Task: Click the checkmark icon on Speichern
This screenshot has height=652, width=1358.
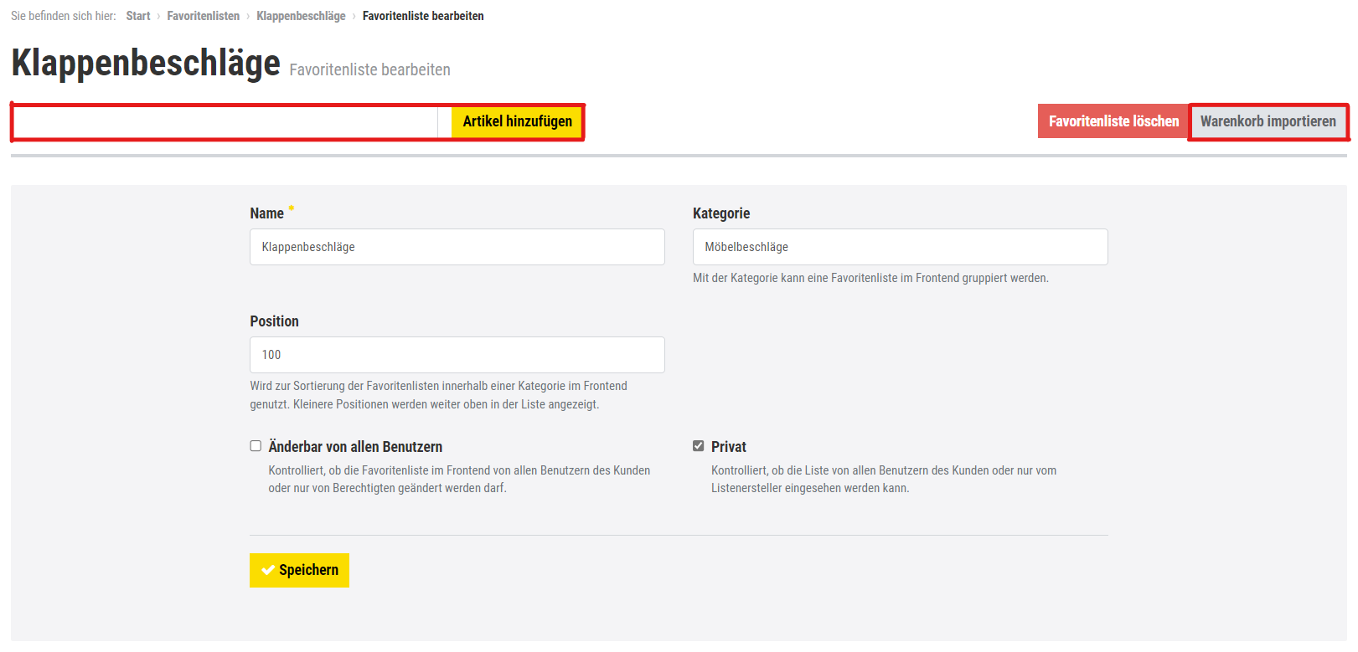Action: (268, 571)
